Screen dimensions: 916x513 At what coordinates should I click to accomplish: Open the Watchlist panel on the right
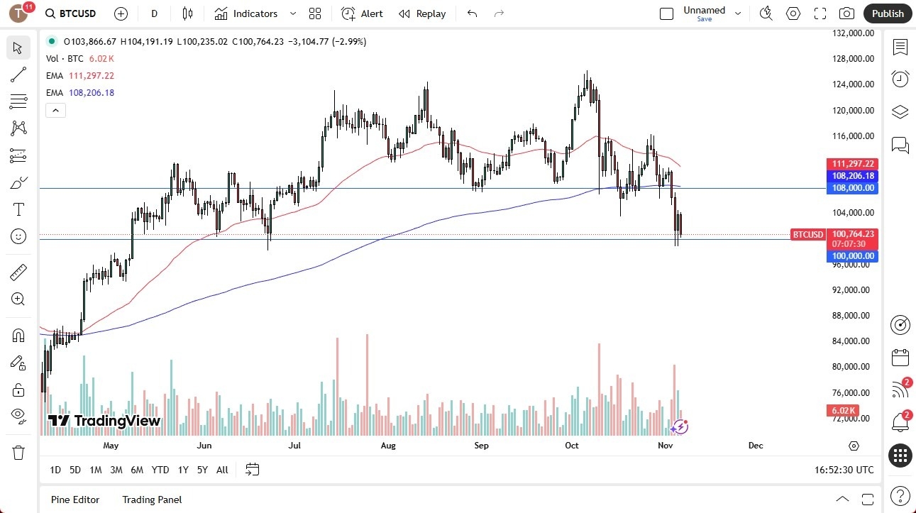point(900,48)
